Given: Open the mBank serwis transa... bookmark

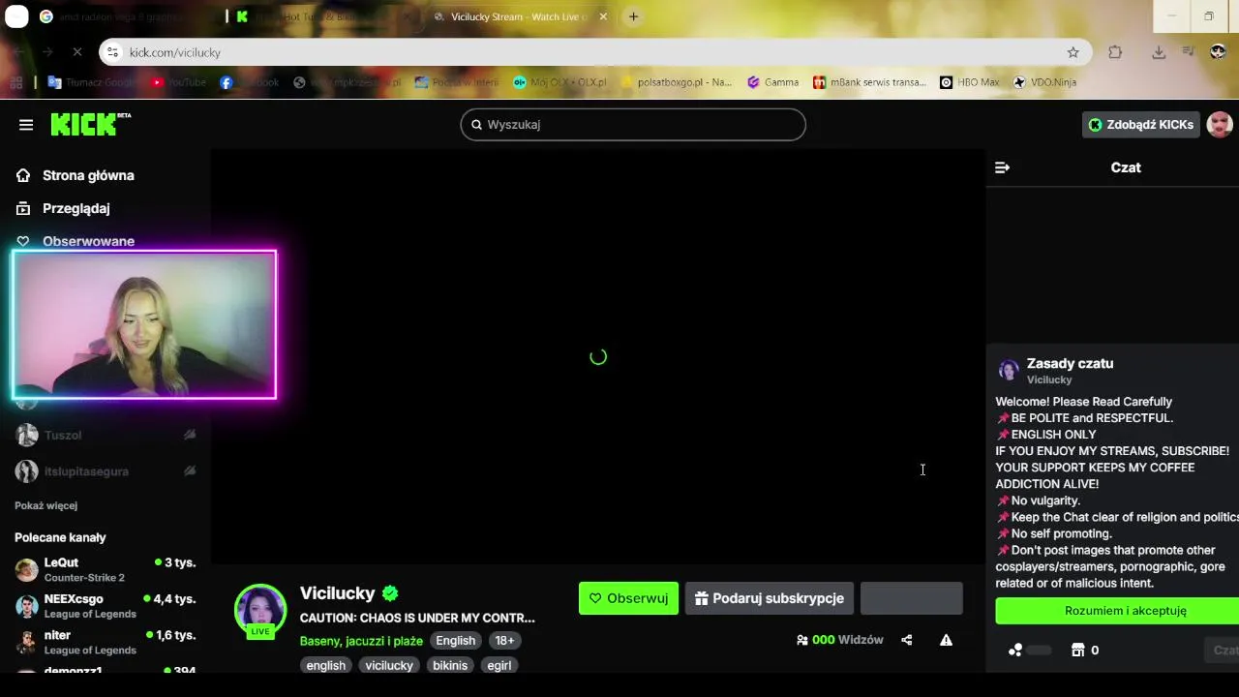Looking at the screenshot, I should [x=869, y=82].
